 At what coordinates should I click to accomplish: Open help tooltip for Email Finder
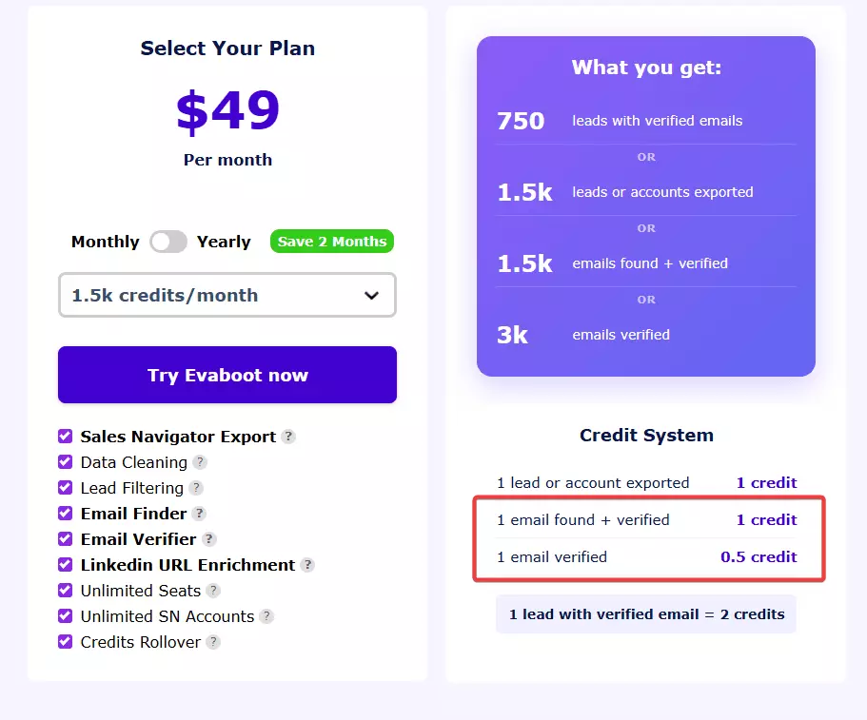[x=200, y=515]
